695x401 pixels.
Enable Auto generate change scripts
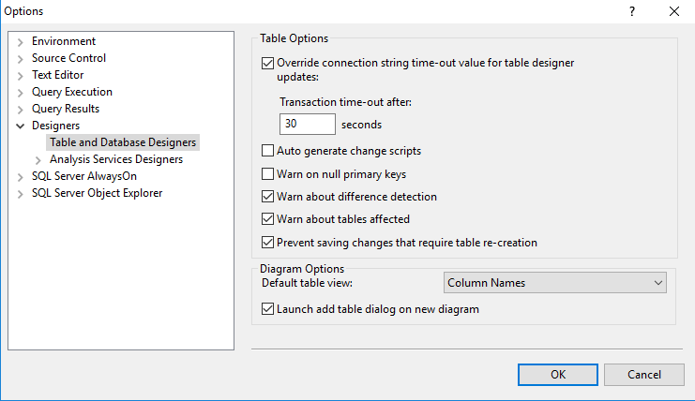[267, 151]
